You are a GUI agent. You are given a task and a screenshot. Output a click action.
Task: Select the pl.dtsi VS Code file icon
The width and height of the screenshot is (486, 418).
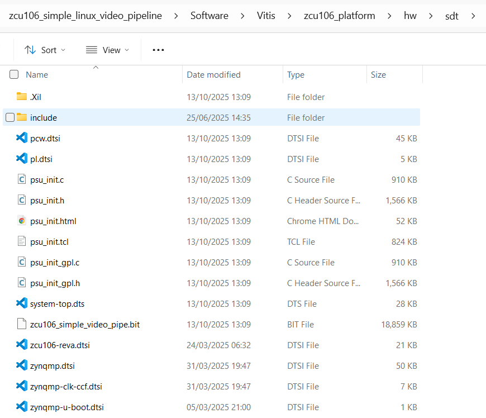tap(22, 159)
